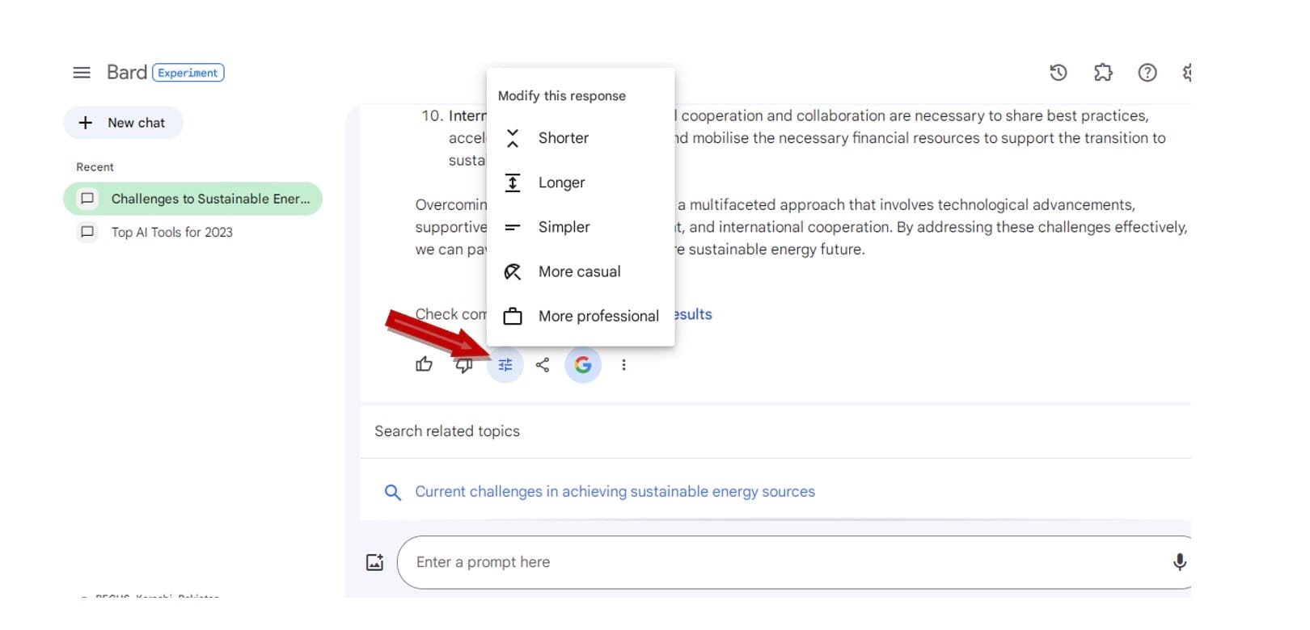
Task: Open the three-dot more options menu
Action: pyautogui.click(x=623, y=365)
